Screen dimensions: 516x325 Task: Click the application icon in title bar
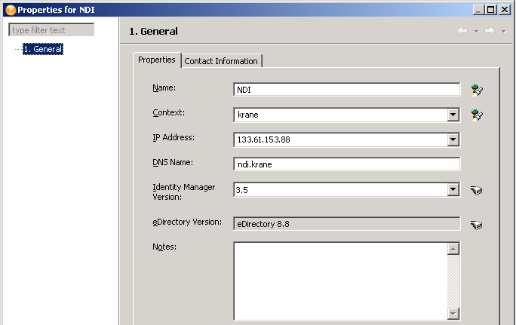pos(11,10)
